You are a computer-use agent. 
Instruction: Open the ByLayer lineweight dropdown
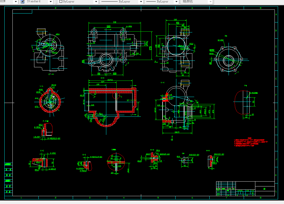176,2
